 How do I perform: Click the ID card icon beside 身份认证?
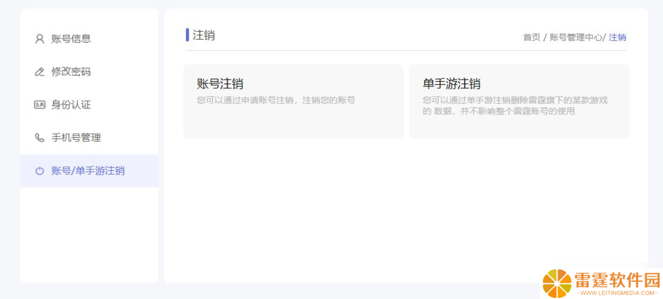coord(39,105)
